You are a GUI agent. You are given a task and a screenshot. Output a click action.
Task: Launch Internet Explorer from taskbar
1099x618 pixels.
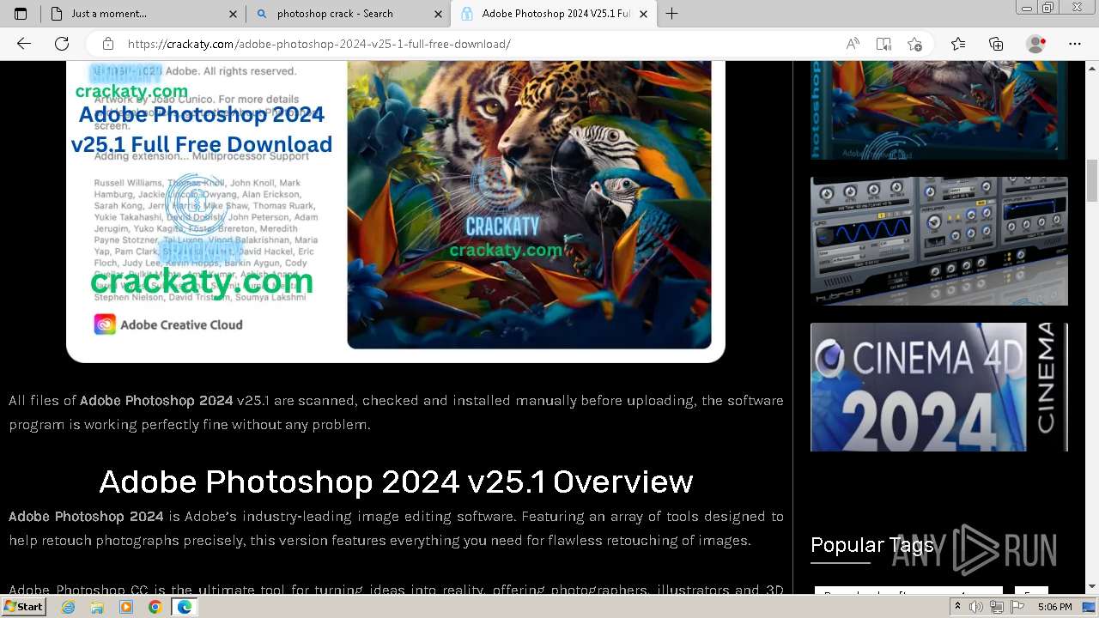click(x=69, y=607)
